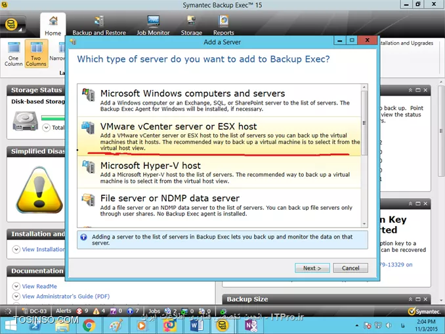The image size is (445, 334).
Task: Show attention-required alerts in status bar
Action: 116,311
